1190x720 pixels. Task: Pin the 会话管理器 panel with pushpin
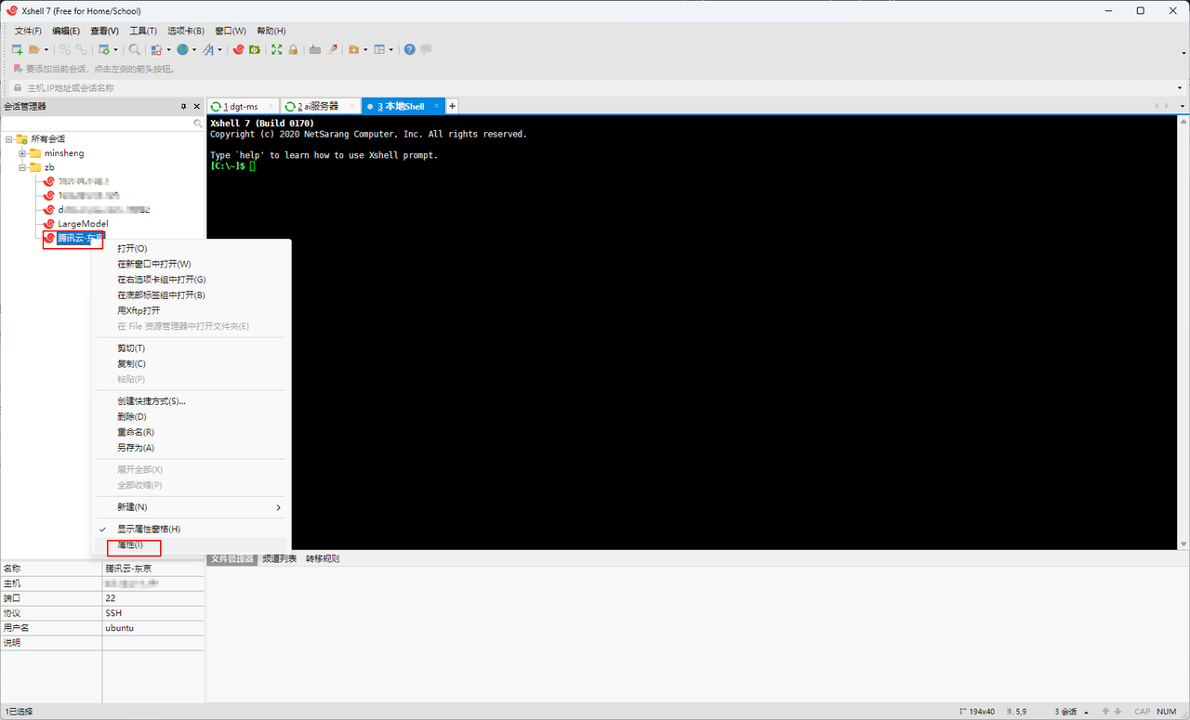(183, 107)
